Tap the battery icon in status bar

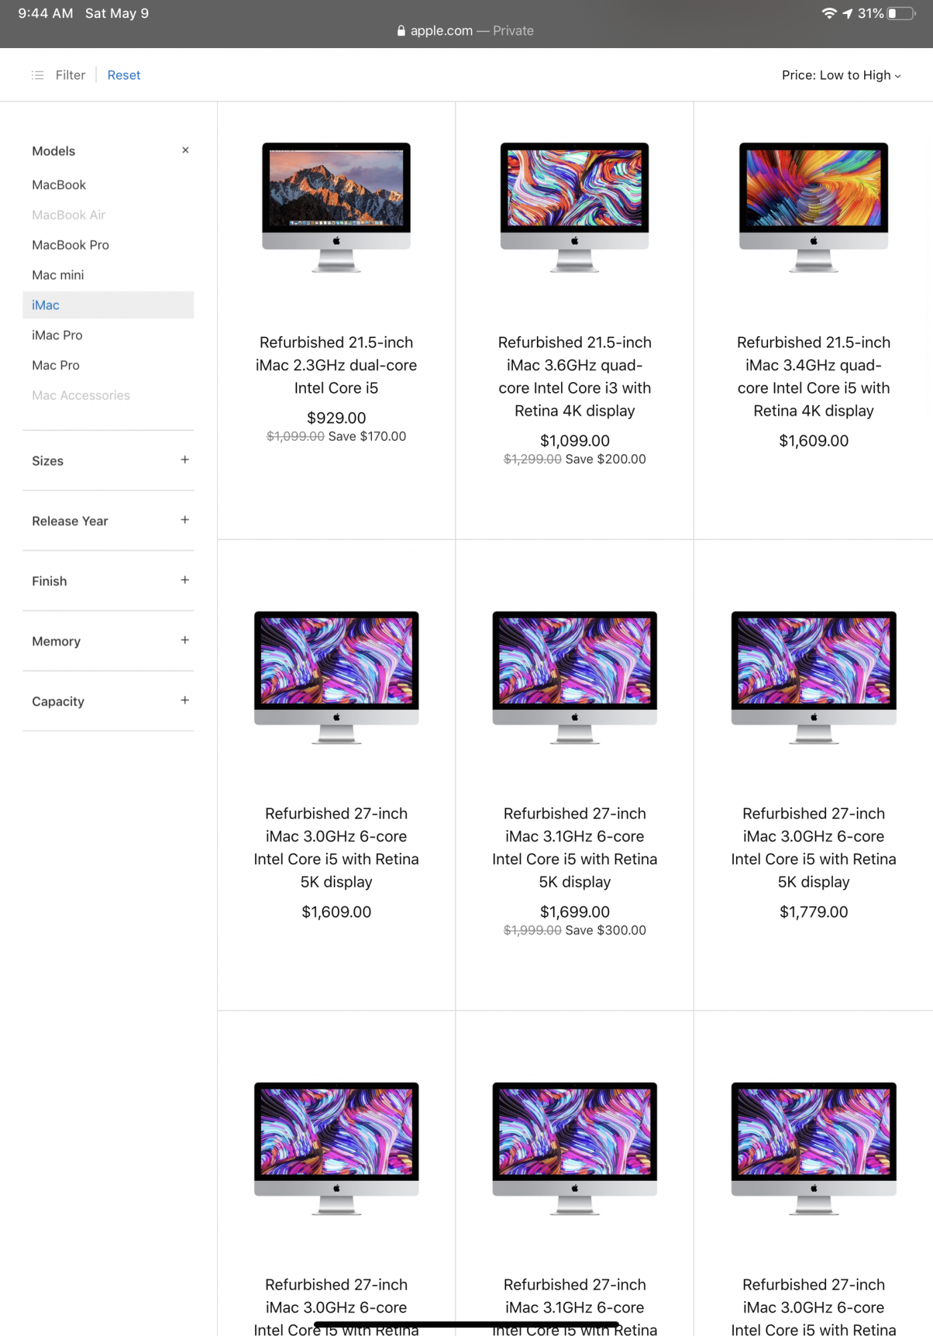(x=902, y=13)
